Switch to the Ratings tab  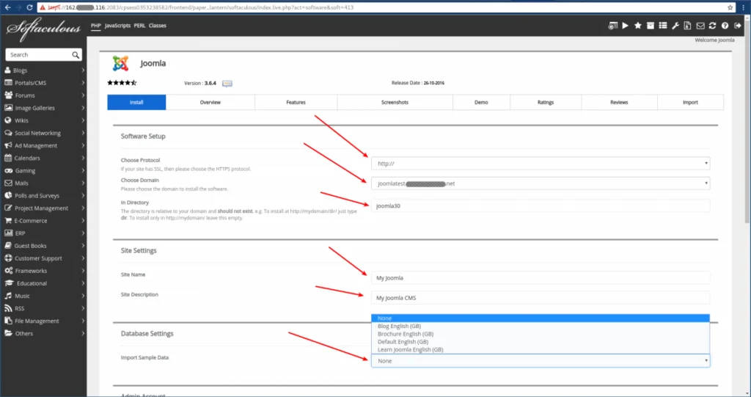546,102
